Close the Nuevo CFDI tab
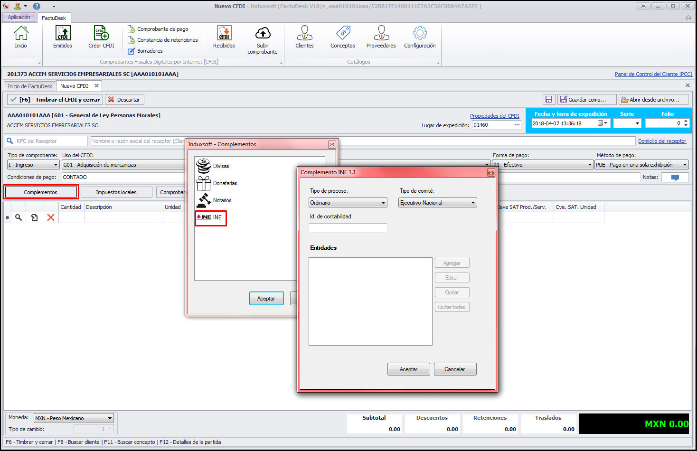Screen dimensions: 697x451 click(96, 86)
